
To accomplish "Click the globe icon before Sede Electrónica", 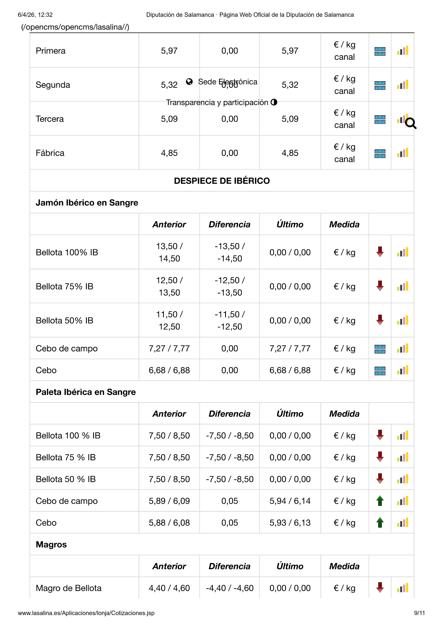I will [189, 81].
